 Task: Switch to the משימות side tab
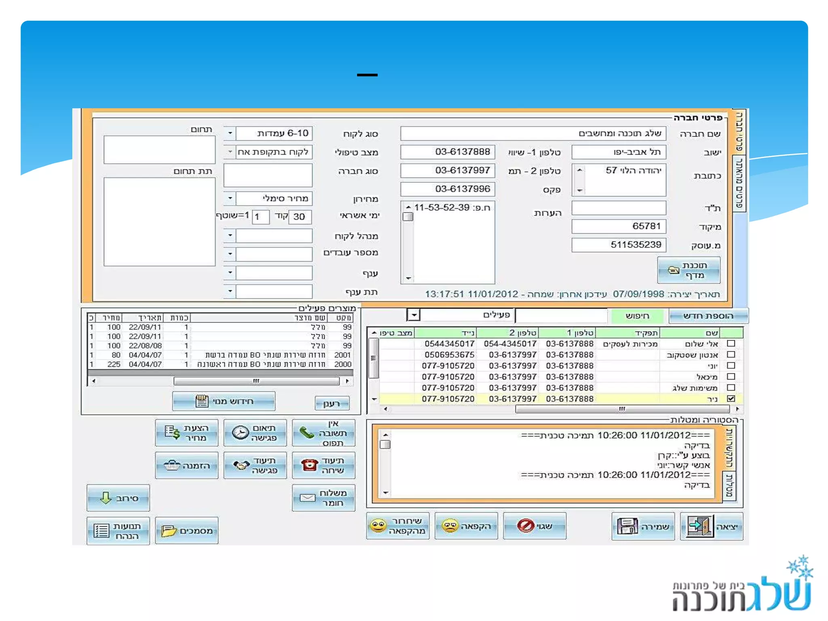729,486
